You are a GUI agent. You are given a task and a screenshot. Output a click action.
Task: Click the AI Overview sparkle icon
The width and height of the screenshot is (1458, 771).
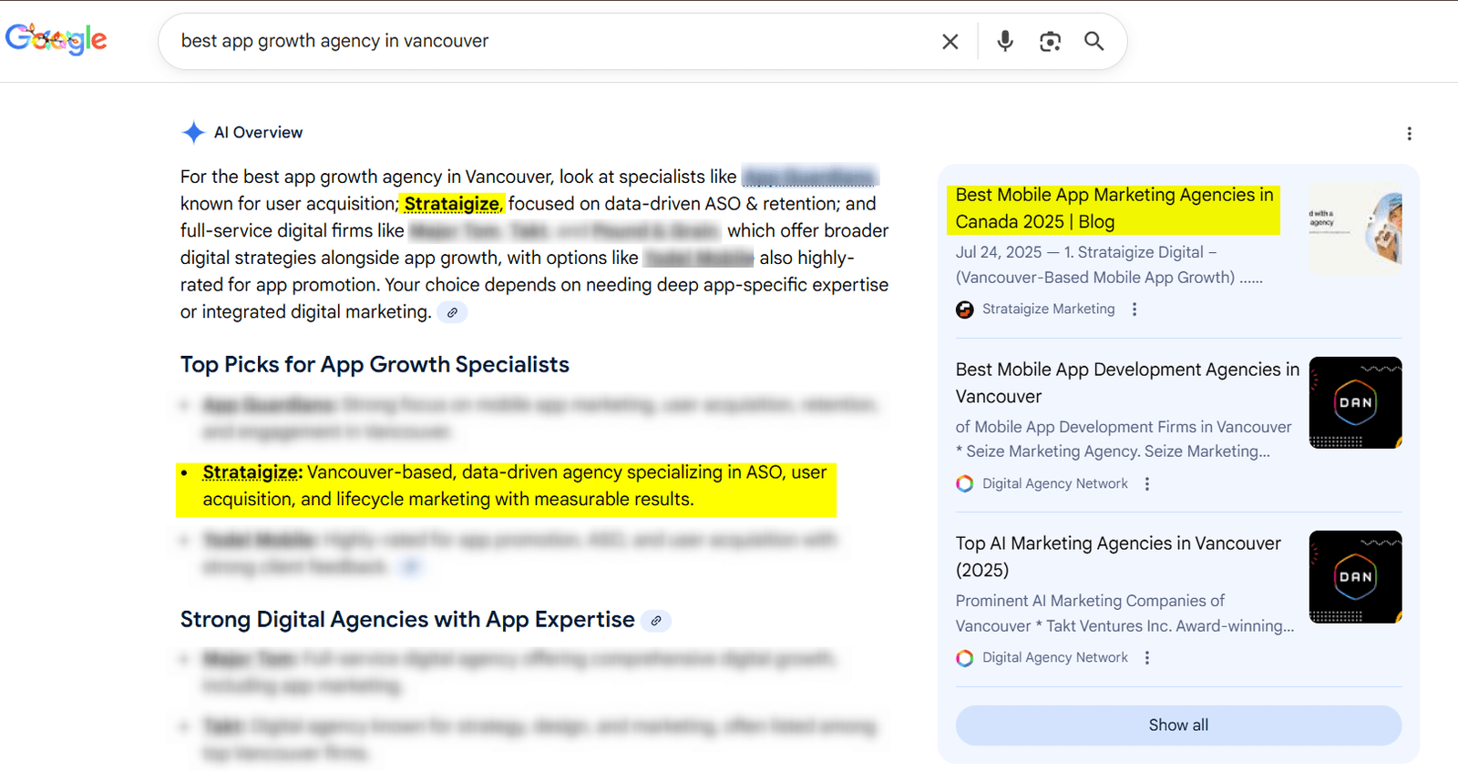coord(193,133)
